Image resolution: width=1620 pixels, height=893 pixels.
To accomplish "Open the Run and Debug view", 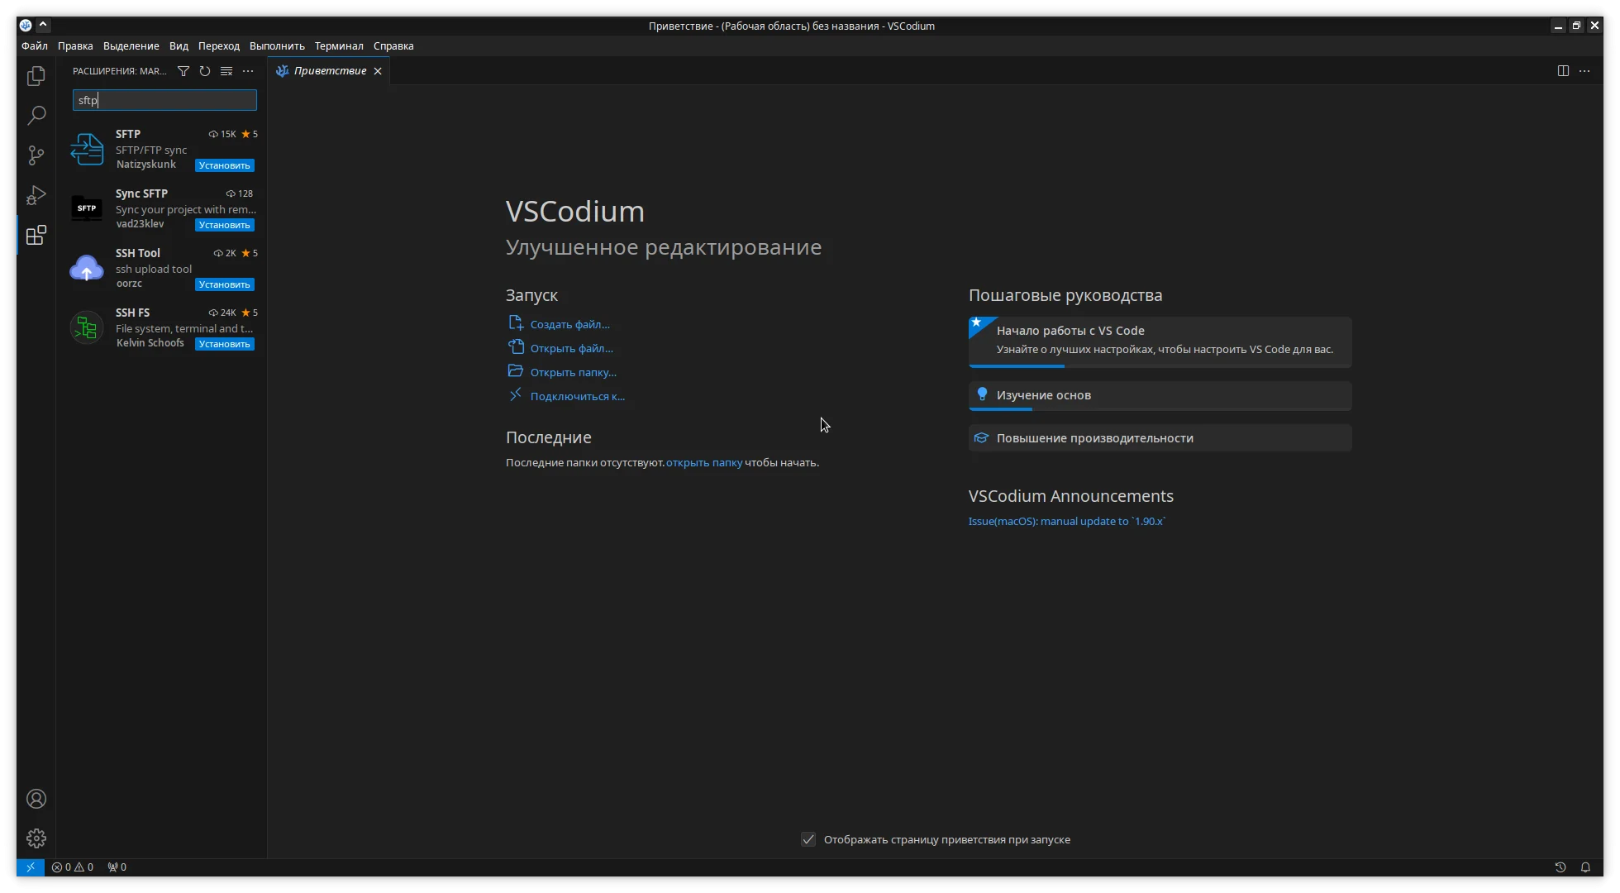I will click(36, 195).
